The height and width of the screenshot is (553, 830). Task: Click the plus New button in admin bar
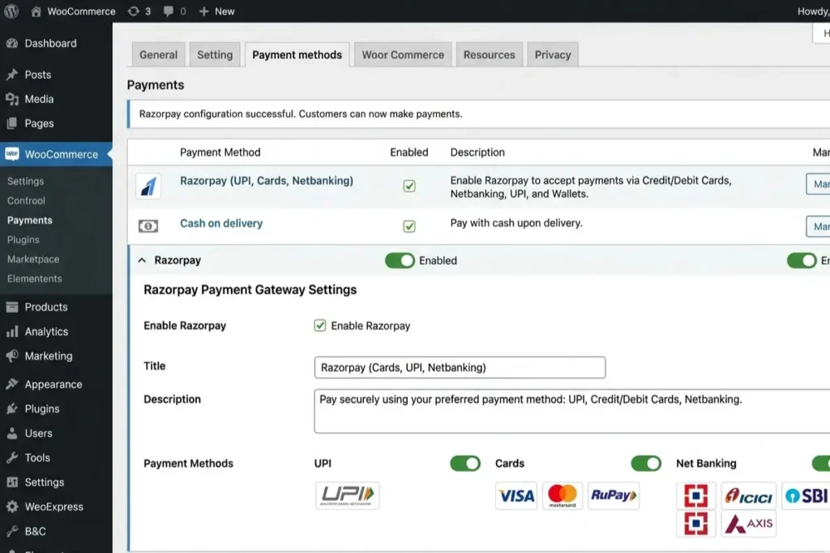coord(216,11)
